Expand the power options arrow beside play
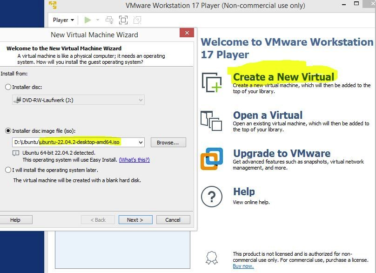 pos(98,20)
